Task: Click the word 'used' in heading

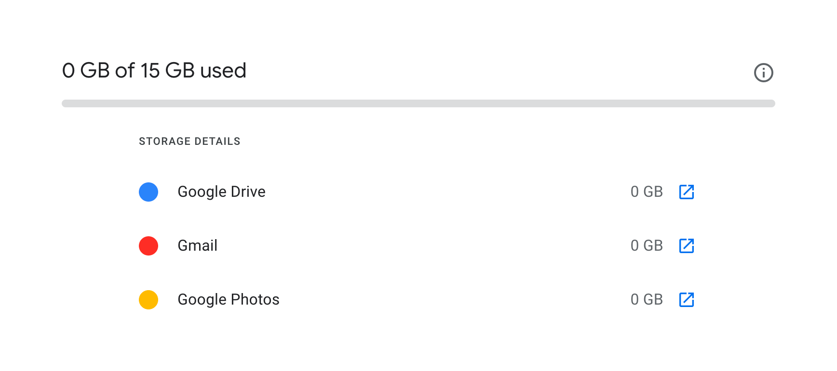Action: 223,71
